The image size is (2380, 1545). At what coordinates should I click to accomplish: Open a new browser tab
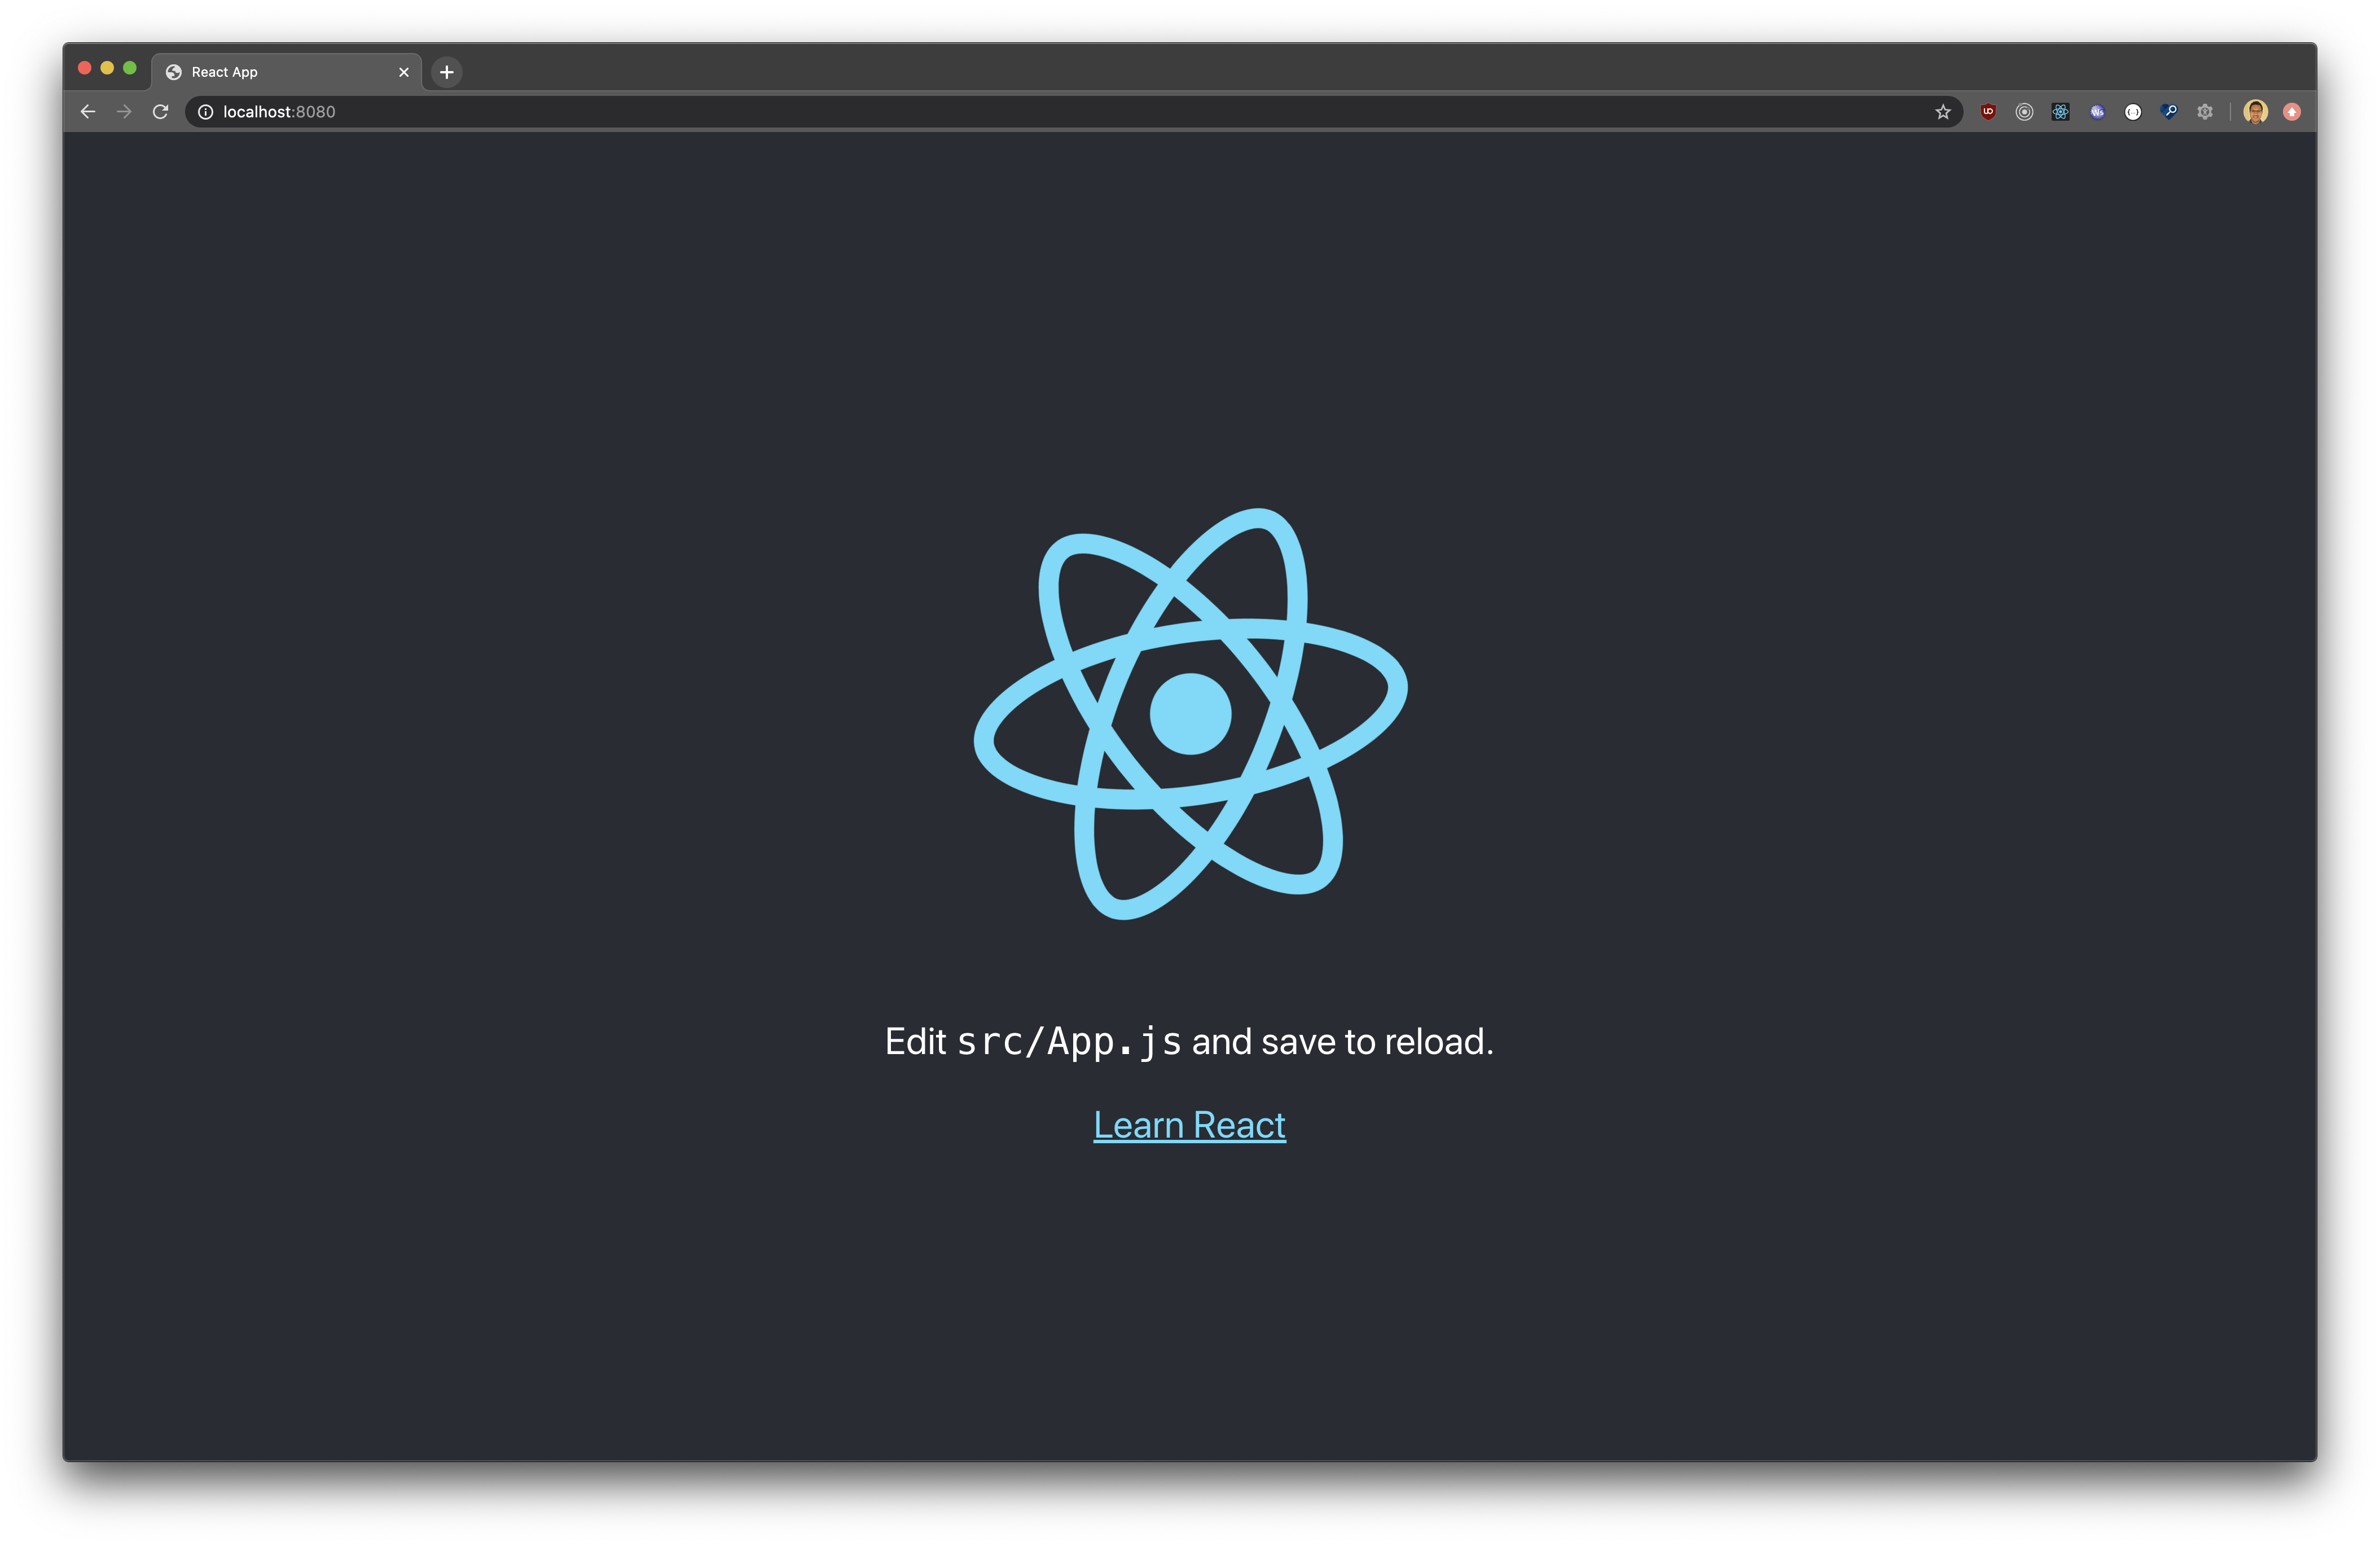click(447, 72)
